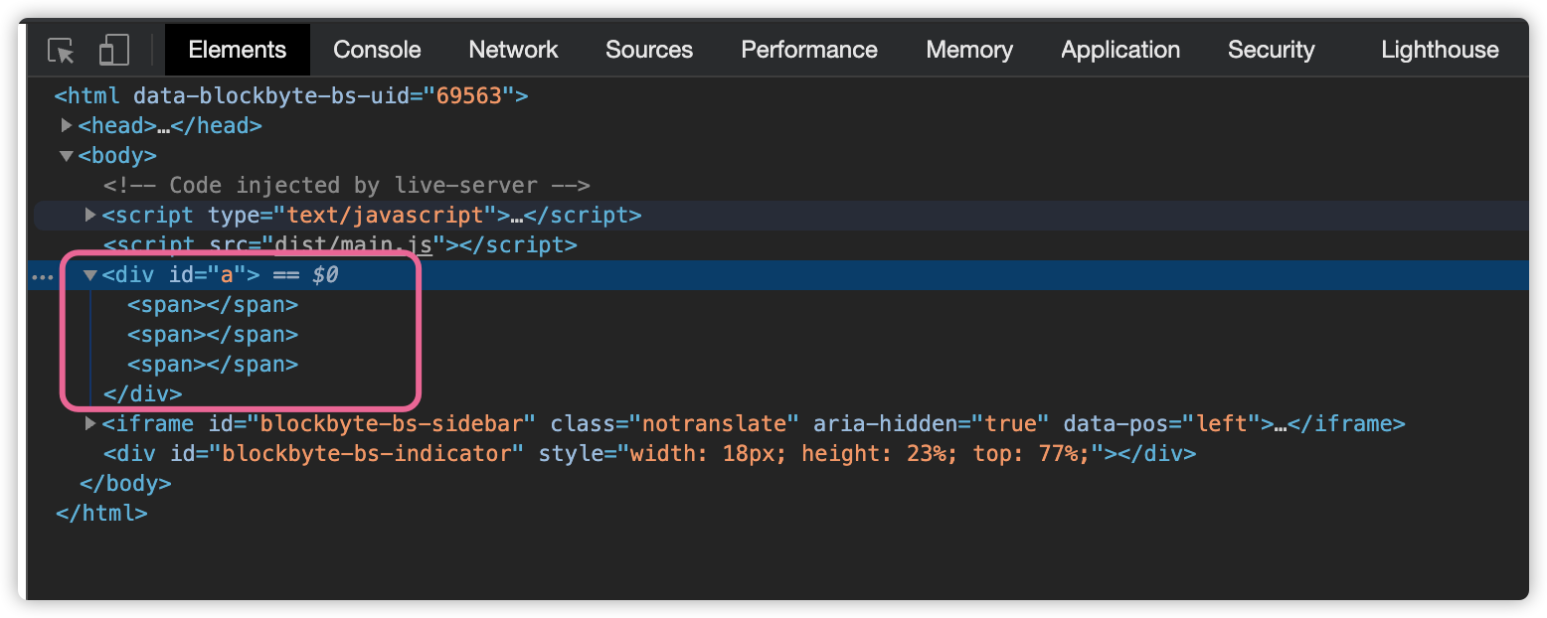Open the Performance tab
The image size is (1547, 618).
point(809,50)
